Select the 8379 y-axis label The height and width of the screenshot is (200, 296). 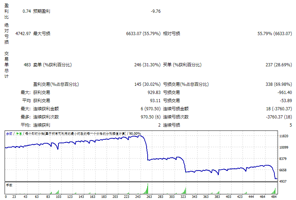(283, 159)
